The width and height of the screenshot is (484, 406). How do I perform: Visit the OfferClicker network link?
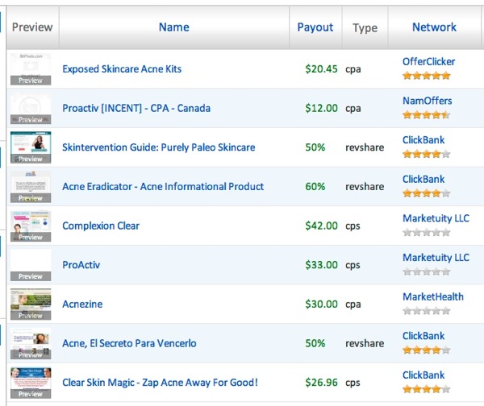pos(429,62)
